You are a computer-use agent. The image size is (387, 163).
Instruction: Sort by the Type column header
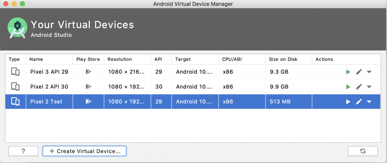point(15,59)
